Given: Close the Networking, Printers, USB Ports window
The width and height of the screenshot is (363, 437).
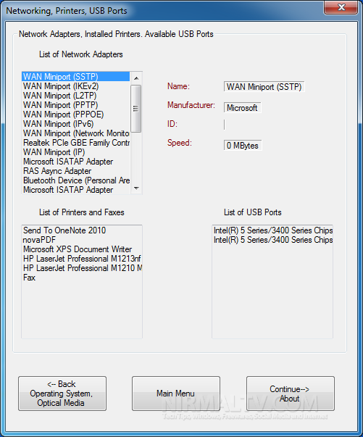Looking at the screenshot, I should pos(341,7).
